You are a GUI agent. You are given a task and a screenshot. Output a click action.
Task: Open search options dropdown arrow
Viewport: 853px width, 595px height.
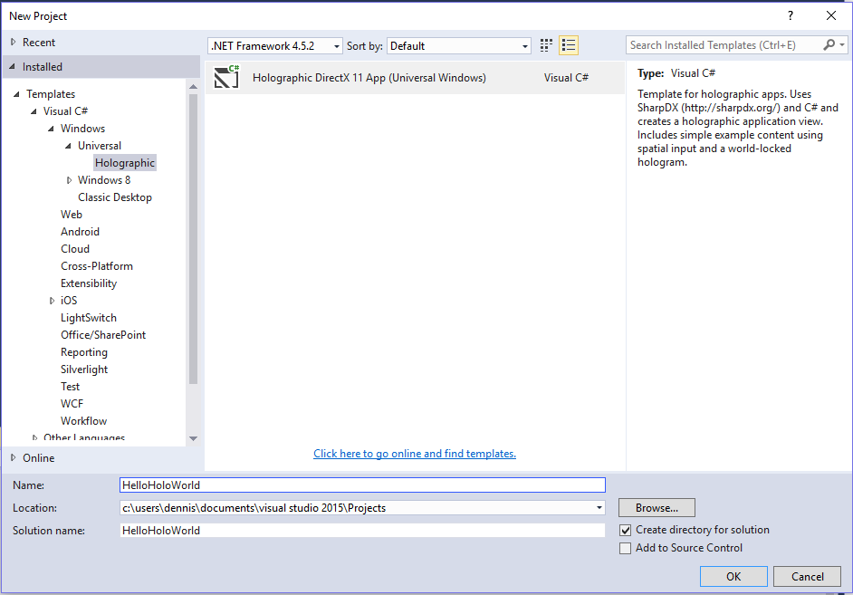tap(842, 44)
